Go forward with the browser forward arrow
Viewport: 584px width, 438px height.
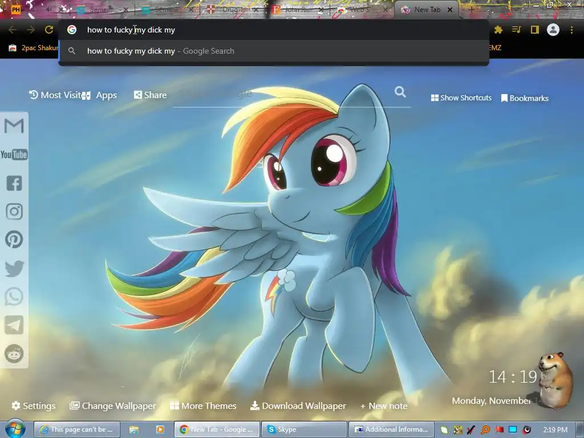tap(31, 30)
